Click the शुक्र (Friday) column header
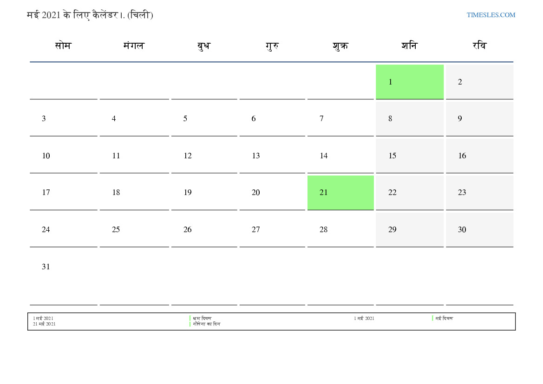Viewport: 543px width, 384px height. pos(340,46)
